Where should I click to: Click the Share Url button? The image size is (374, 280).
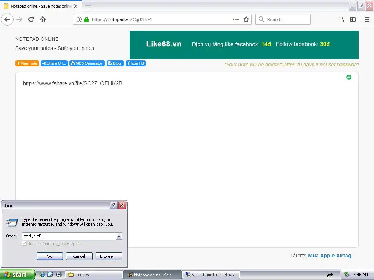(x=54, y=63)
